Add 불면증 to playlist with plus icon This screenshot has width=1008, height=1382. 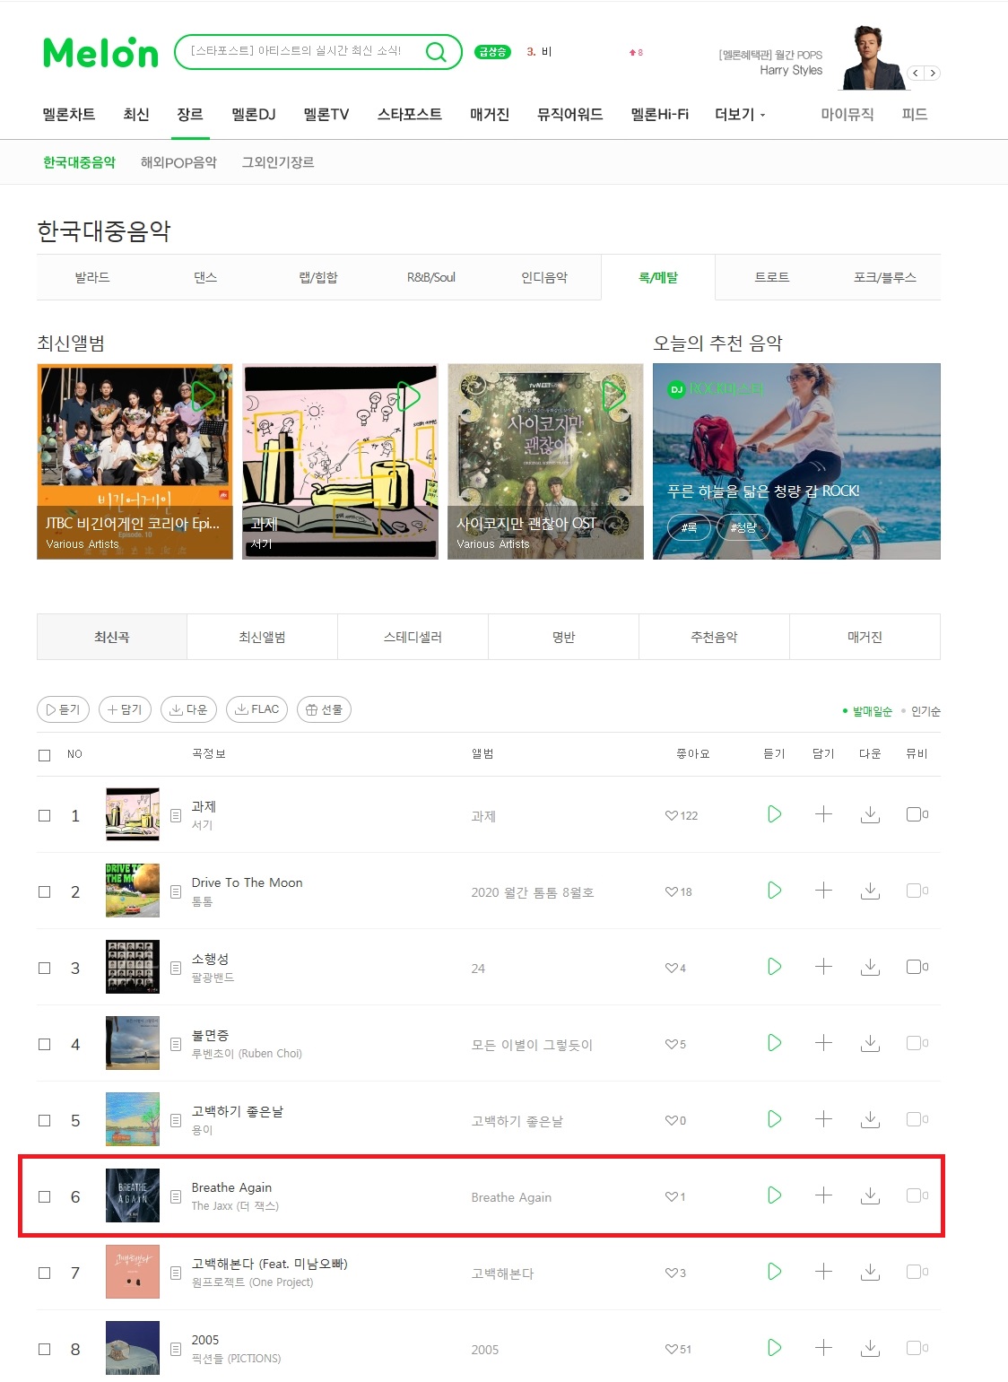tap(823, 1043)
